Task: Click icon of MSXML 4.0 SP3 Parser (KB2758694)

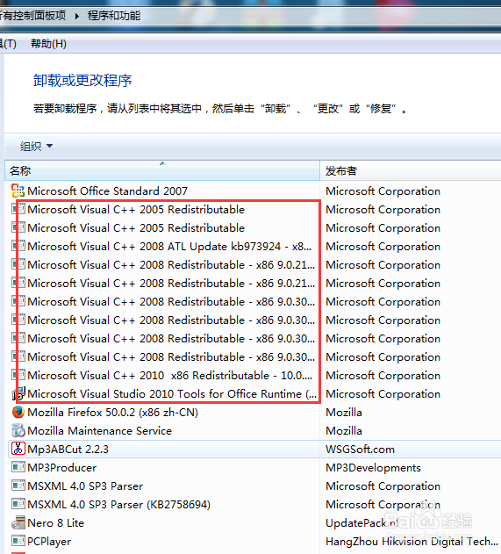Action: click(x=18, y=504)
